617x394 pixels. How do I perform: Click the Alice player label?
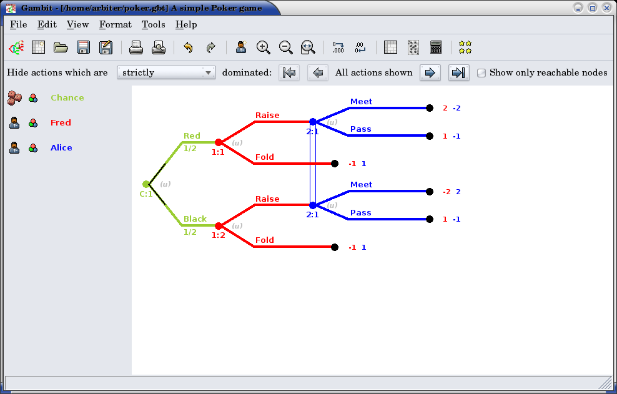click(61, 148)
